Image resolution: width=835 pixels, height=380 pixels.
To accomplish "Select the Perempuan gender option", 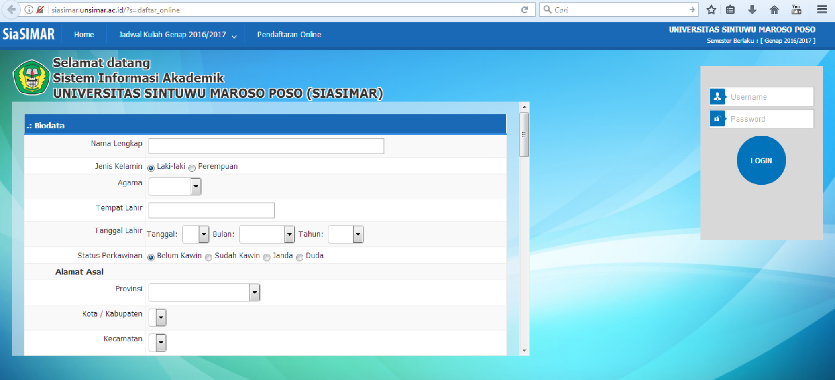I will click(192, 168).
